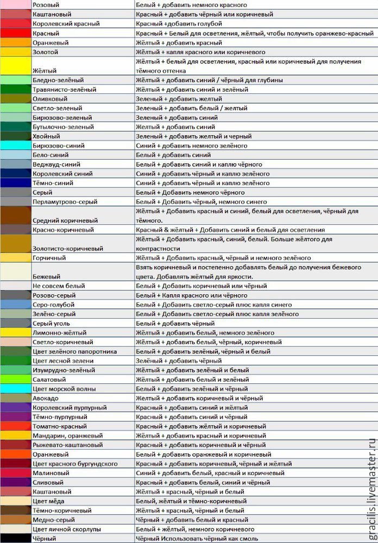Screen dimensions: 378x543
Task: Select the yellow swatch in the "Жёлтый" row
Action: [15, 66]
